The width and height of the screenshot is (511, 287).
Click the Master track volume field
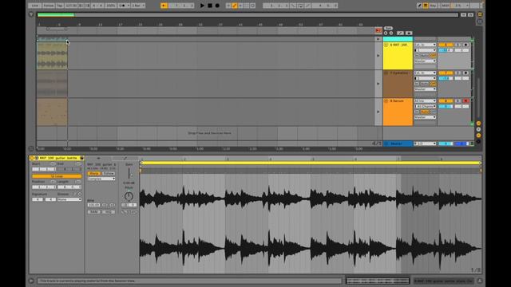446,143
